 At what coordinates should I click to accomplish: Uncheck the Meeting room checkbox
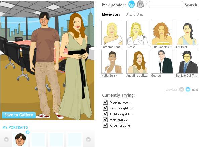105,102
